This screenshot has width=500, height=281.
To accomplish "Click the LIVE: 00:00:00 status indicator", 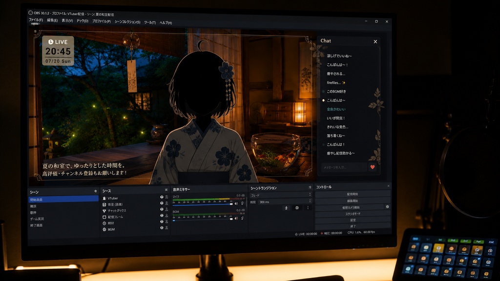I will click(306, 234).
